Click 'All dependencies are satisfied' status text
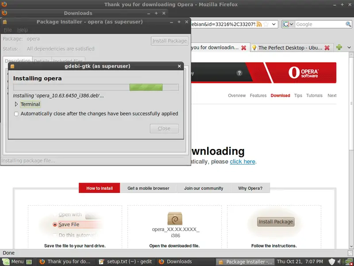 pyautogui.click(x=61, y=49)
